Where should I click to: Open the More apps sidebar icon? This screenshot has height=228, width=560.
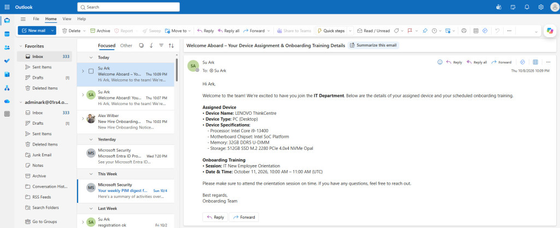[7, 114]
